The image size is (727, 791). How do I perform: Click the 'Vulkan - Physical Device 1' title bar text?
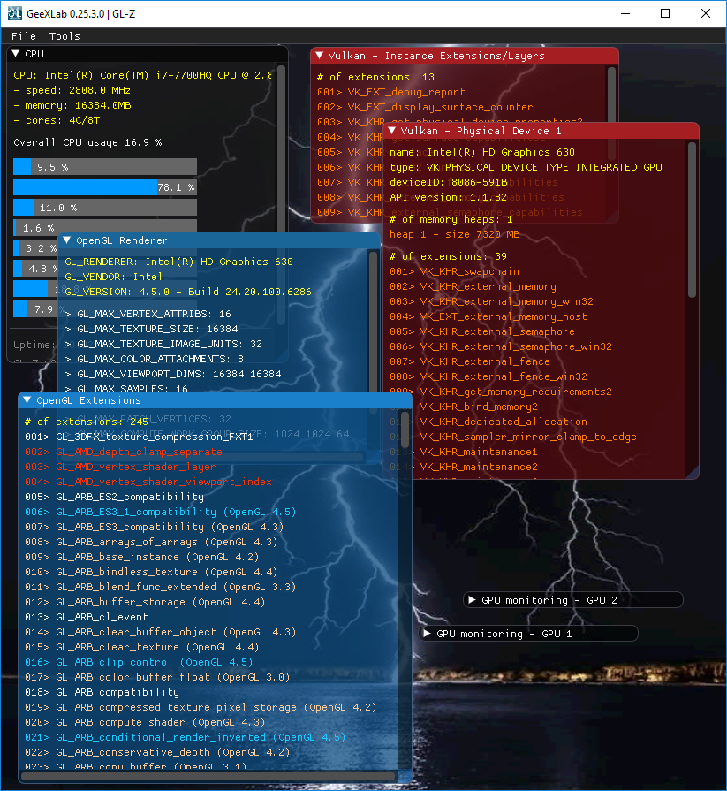click(x=481, y=131)
